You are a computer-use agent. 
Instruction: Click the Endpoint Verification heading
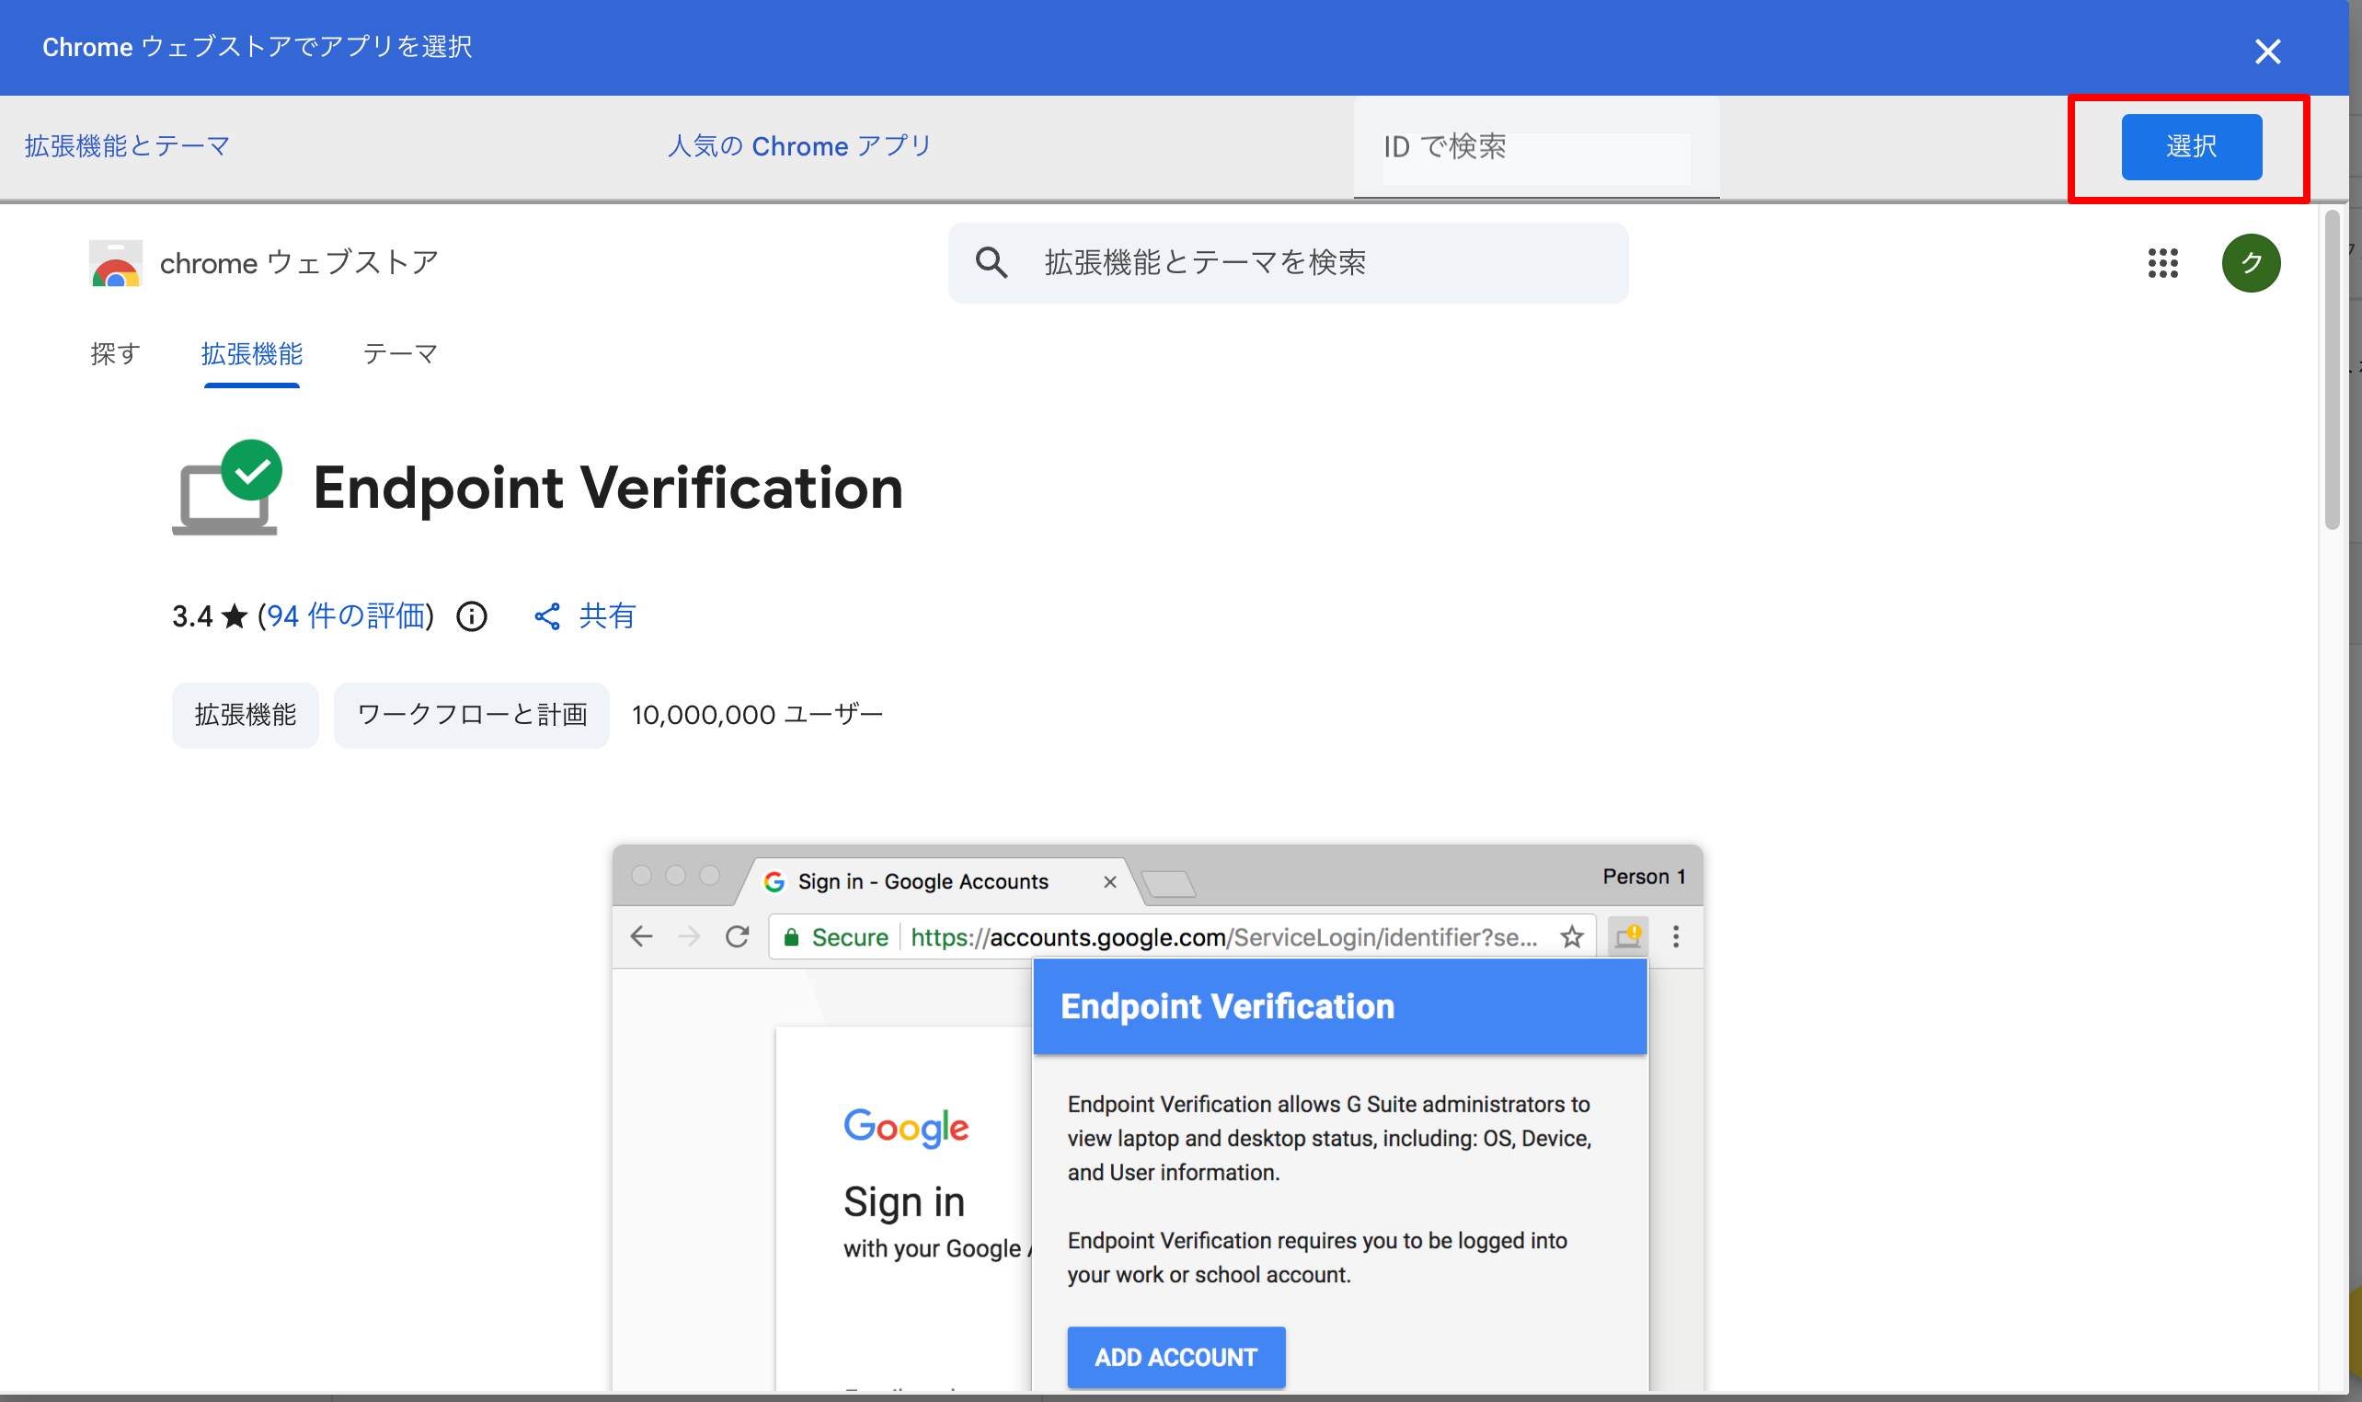(x=608, y=488)
